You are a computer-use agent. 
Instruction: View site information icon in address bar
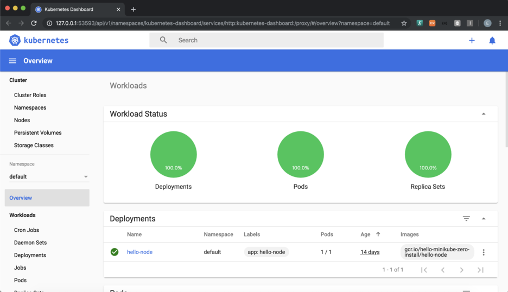pyautogui.click(x=49, y=23)
